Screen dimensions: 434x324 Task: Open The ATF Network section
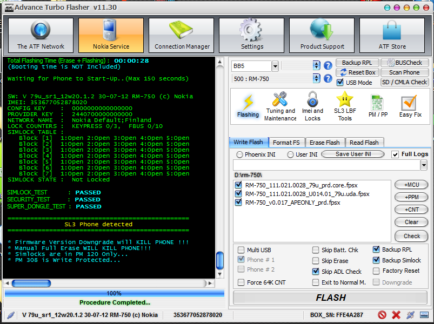click(x=41, y=35)
